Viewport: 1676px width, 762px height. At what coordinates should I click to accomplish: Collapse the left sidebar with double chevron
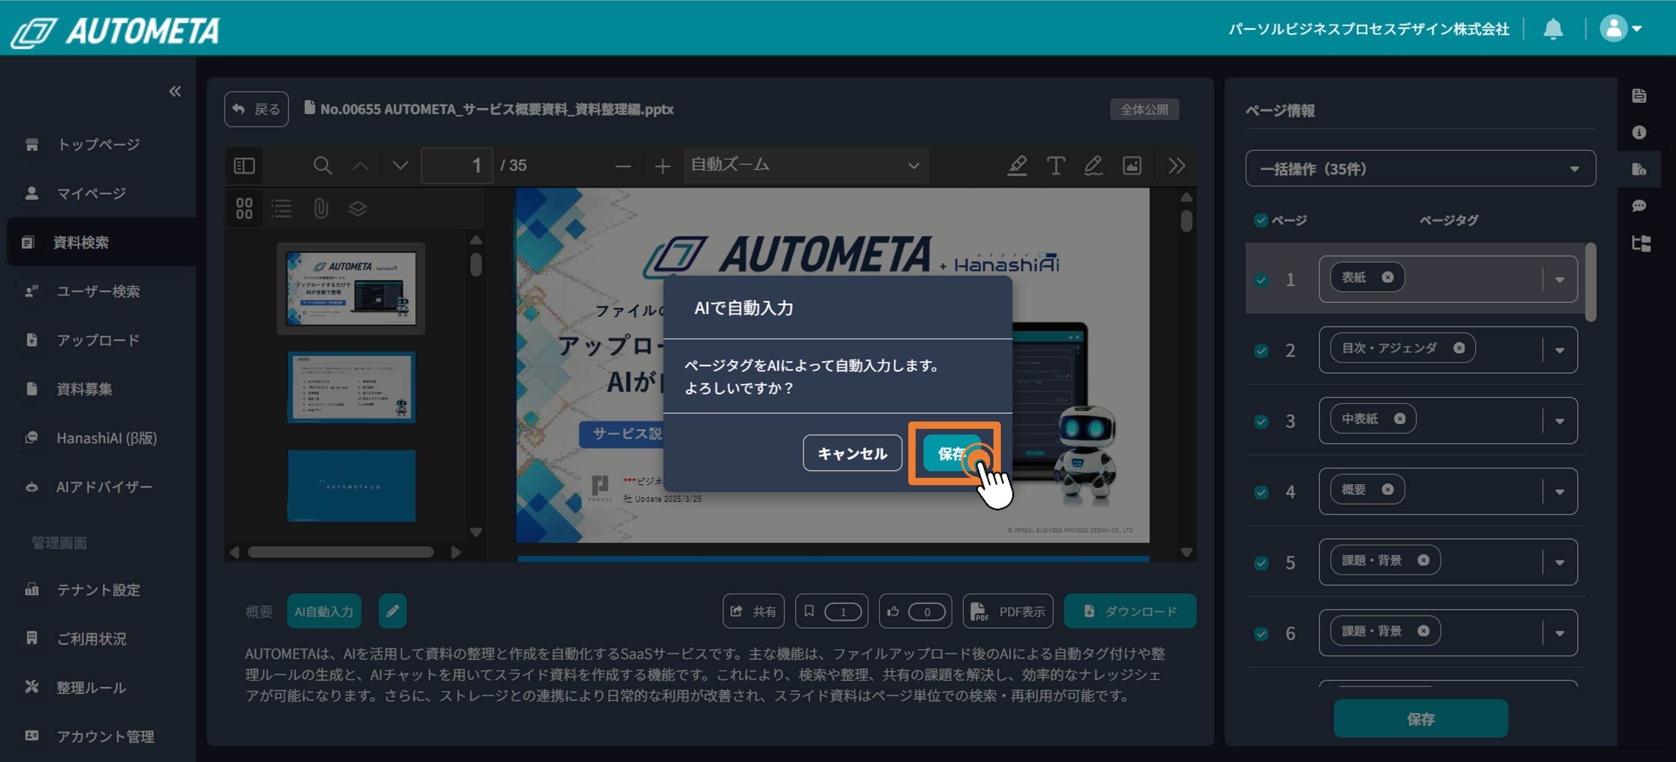point(175,91)
